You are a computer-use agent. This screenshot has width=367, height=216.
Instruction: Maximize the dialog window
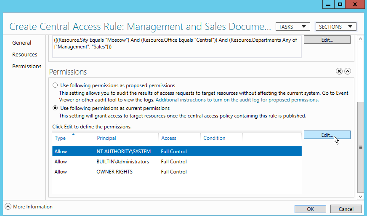340,5
